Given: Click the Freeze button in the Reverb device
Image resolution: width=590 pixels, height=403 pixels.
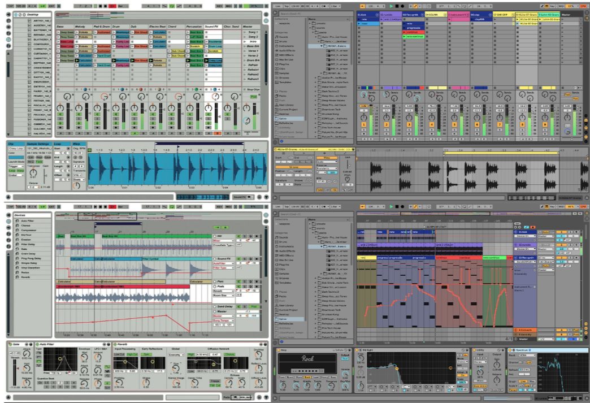Looking at the screenshot, I should 215,381.
